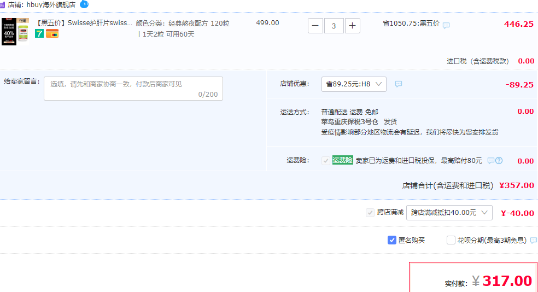Click the quantity field showing 3
The image size is (538, 292).
point(334,26)
